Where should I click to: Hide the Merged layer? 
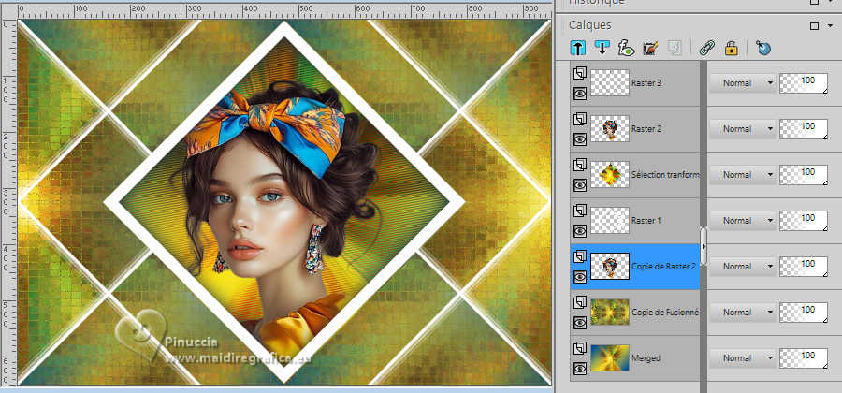[x=579, y=369]
